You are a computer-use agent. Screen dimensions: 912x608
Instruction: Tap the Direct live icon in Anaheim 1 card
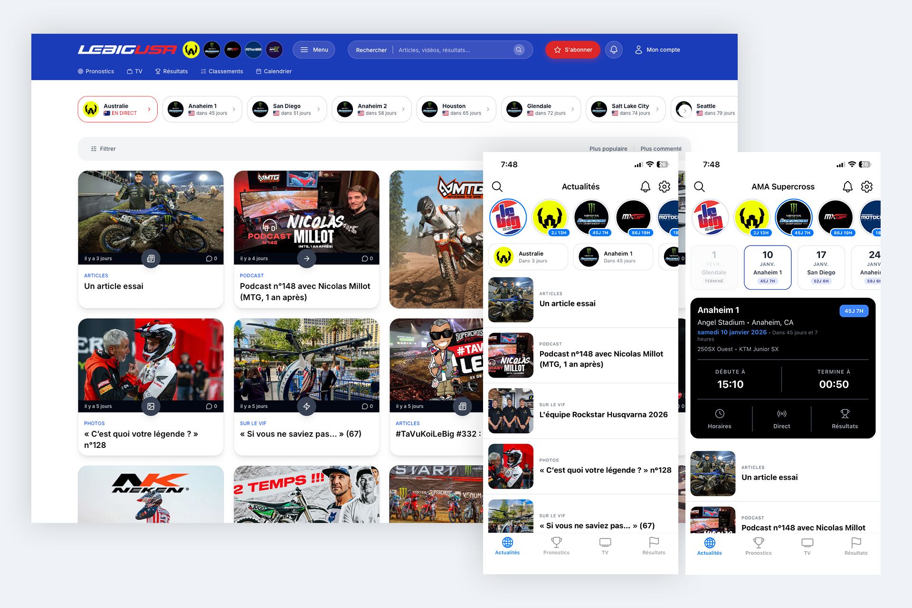(x=781, y=414)
